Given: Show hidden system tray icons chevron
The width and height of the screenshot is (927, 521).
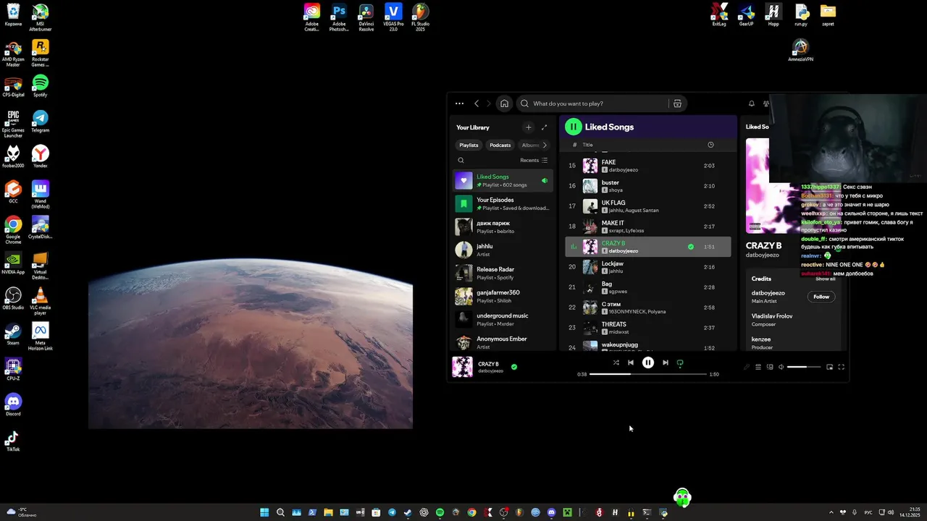Looking at the screenshot, I should [831, 512].
